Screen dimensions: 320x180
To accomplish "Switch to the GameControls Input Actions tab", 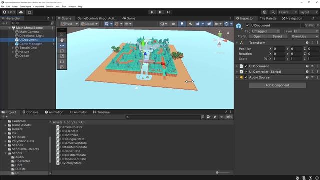I will click(97, 18).
